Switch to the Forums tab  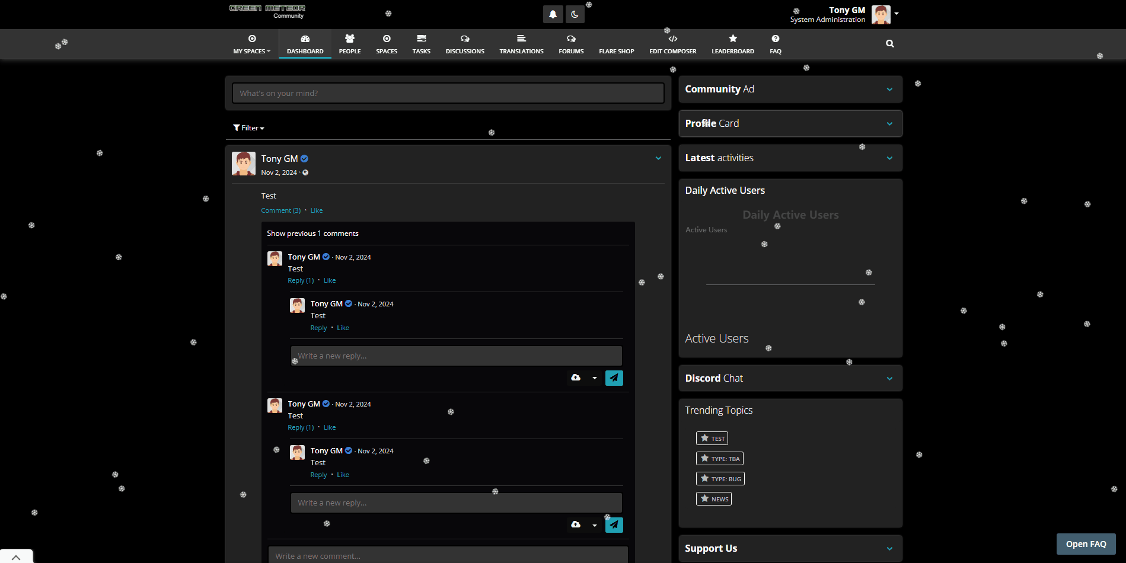[x=571, y=44]
